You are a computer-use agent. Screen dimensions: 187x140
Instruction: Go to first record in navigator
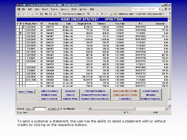click(x=27, y=109)
